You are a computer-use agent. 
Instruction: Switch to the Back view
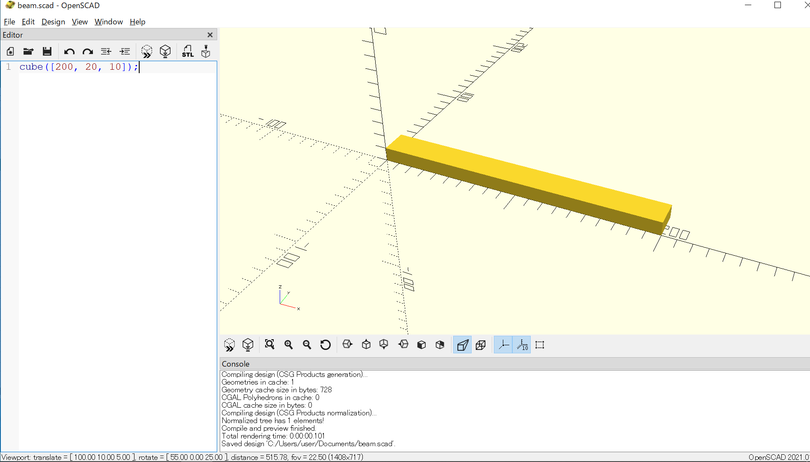coord(440,345)
